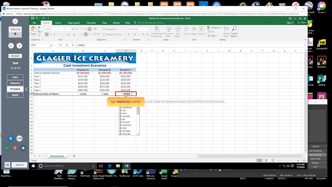The width and height of the screenshot is (332, 187).
Task: Open Sort & Filter menu
Action: tap(226, 32)
